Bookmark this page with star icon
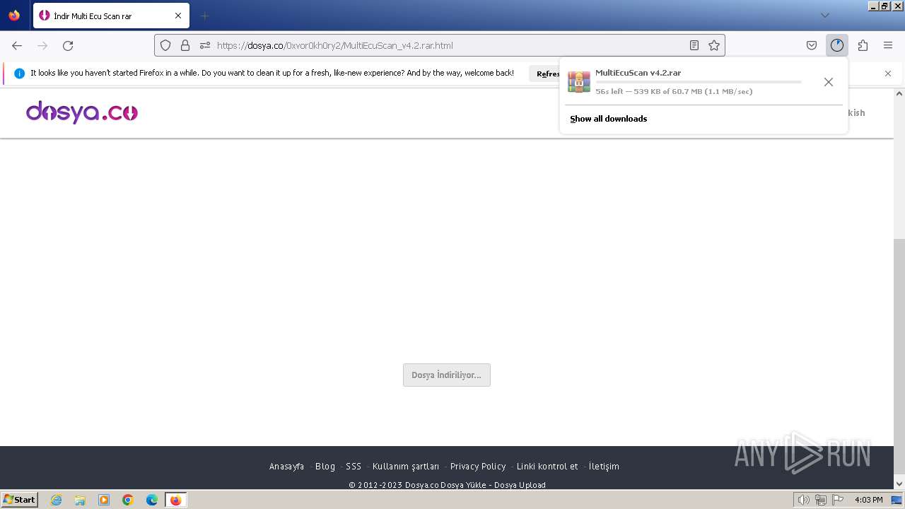905x509 pixels. [714, 45]
